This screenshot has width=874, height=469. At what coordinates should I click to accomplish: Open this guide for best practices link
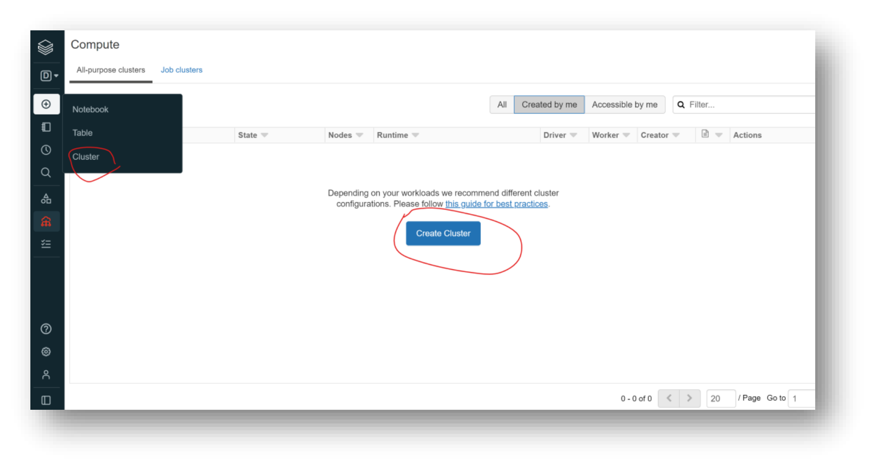[x=496, y=204]
